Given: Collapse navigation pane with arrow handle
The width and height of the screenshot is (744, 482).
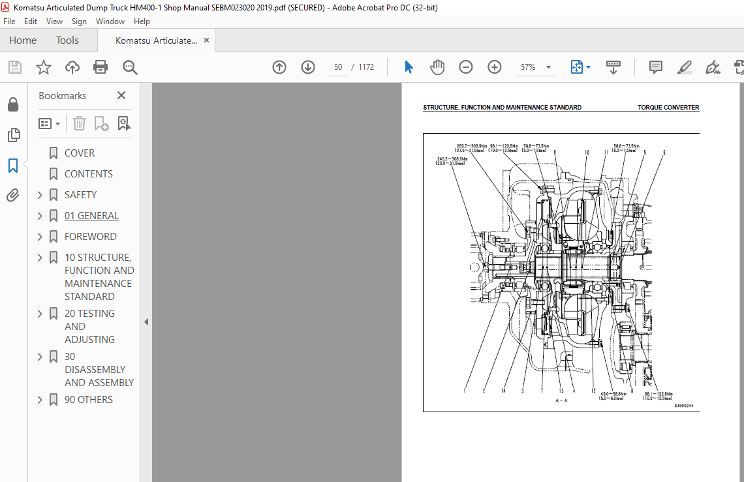Looking at the screenshot, I should 146,322.
